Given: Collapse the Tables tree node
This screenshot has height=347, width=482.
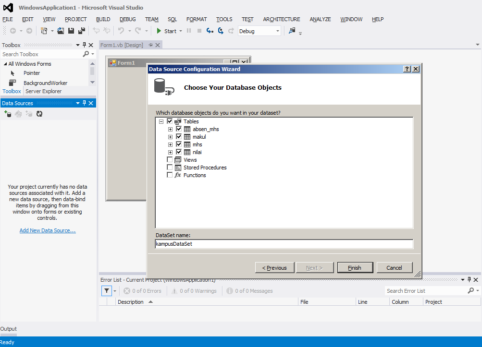Looking at the screenshot, I should tap(161, 121).
